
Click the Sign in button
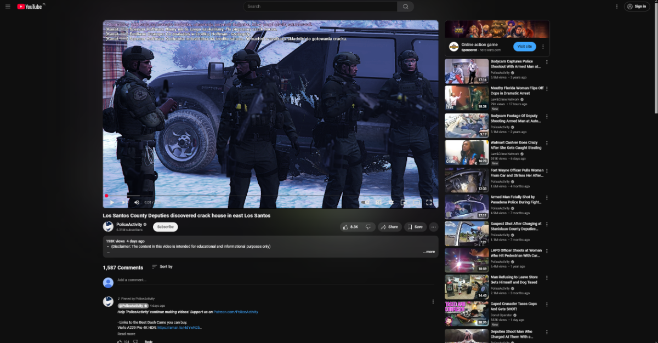(637, 7)
